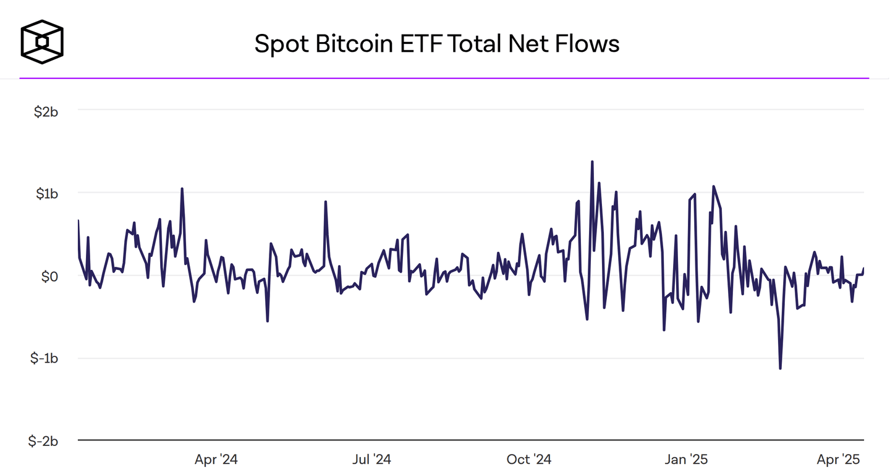Click the deep dip in May 2024
The height and width of the screenshot is (475, 890).
tap(268, 321)
